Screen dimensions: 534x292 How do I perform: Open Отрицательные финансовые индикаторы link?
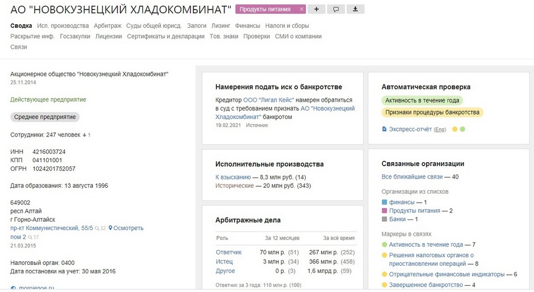447,274
